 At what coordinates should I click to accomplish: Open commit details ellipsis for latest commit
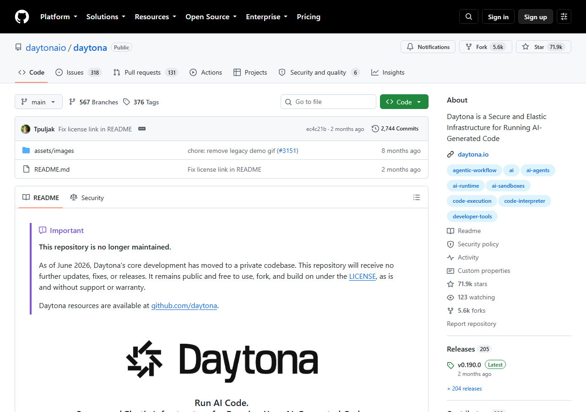[142, 129]
